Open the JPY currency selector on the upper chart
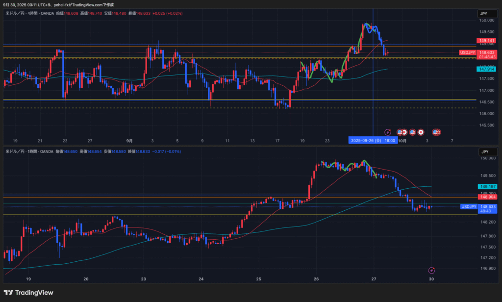 point(483,14)
